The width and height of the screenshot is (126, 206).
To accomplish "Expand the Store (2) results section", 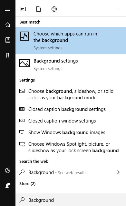I will [x=27, y=183].
